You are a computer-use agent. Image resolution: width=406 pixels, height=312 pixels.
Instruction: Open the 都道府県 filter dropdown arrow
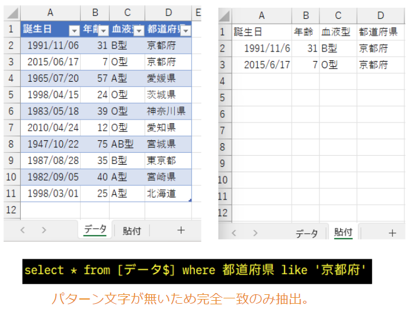[186, 31]
